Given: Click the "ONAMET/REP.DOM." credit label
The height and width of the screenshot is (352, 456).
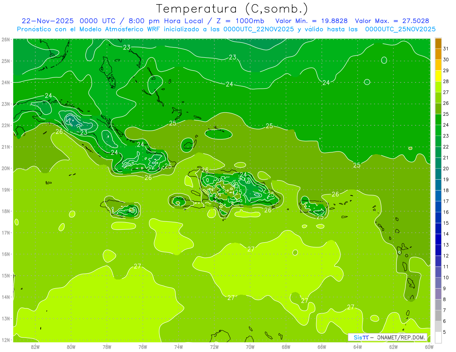Looking at the screenshot, I should [401, 337].
